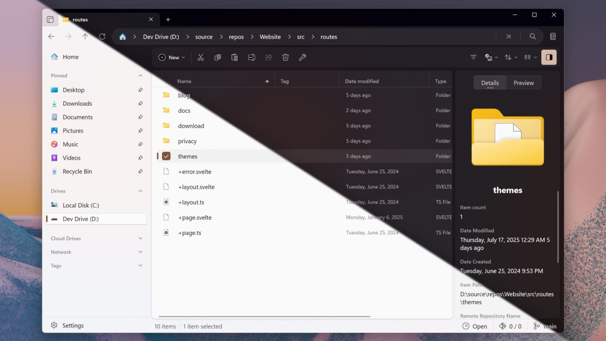606x341 pixels.
Task: Open the search magnifier icon
Action: [x=533, y=36]
